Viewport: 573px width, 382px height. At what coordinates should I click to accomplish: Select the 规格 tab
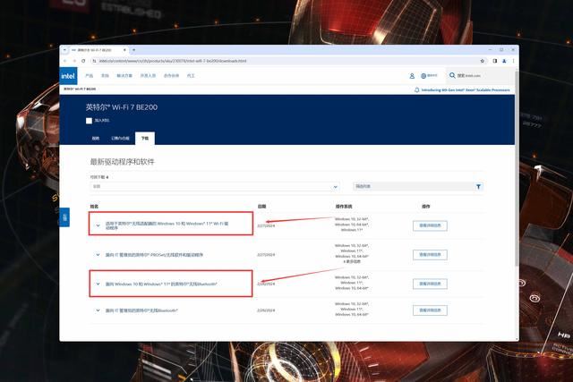(x=96, y=139)
